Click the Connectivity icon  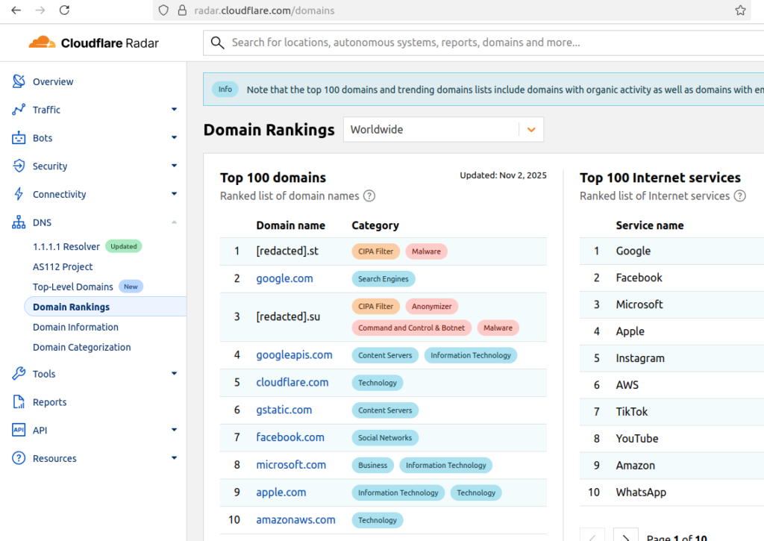click(x=18, y=194)
